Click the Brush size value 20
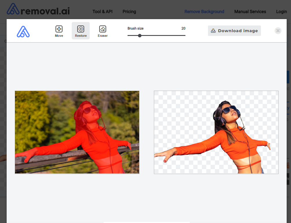 [183, 28]
